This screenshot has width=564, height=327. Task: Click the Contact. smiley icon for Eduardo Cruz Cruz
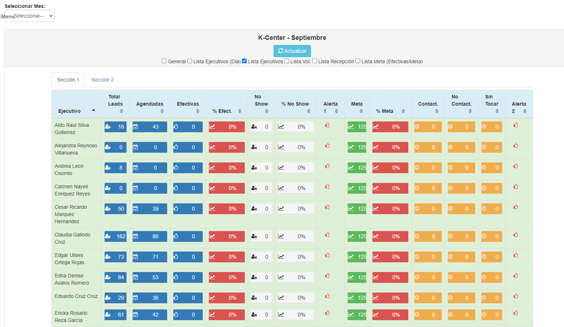(417, 298)
